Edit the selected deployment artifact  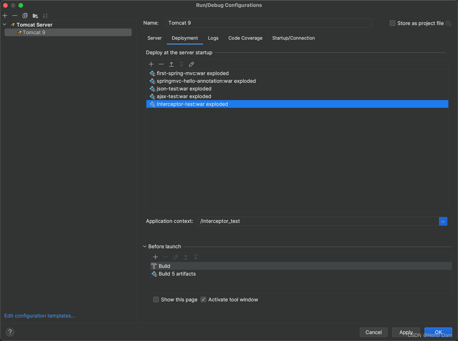[191, 64]
